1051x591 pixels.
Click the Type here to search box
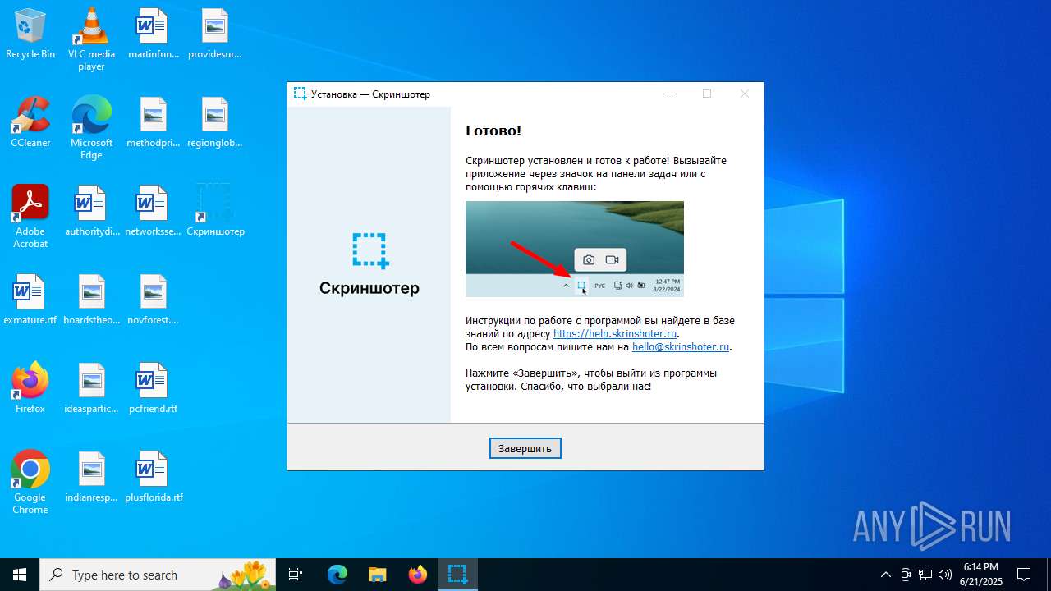click(x=158, y=575)
